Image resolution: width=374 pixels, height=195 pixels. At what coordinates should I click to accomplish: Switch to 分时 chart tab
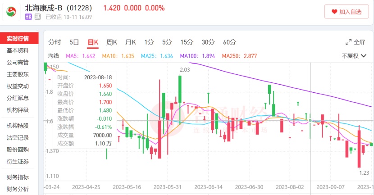pos(55,42)
